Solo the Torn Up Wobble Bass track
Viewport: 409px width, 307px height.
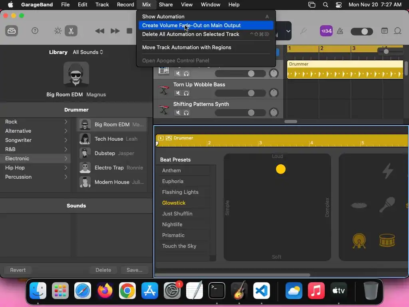pyautogui.click(x=186, y=93)
